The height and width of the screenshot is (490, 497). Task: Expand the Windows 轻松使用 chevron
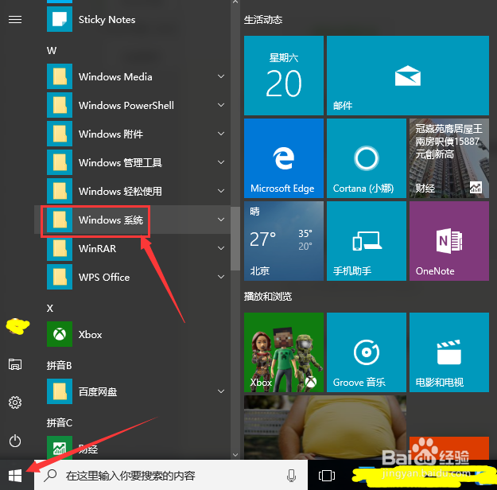(x=221, y=191)
